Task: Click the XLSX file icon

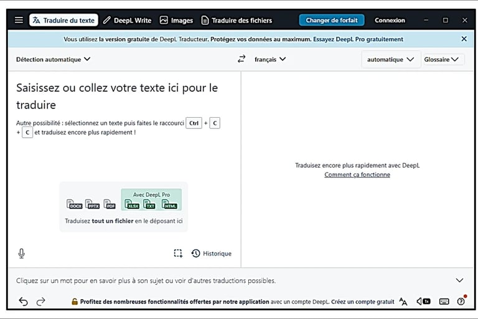Action: point(132,204)
